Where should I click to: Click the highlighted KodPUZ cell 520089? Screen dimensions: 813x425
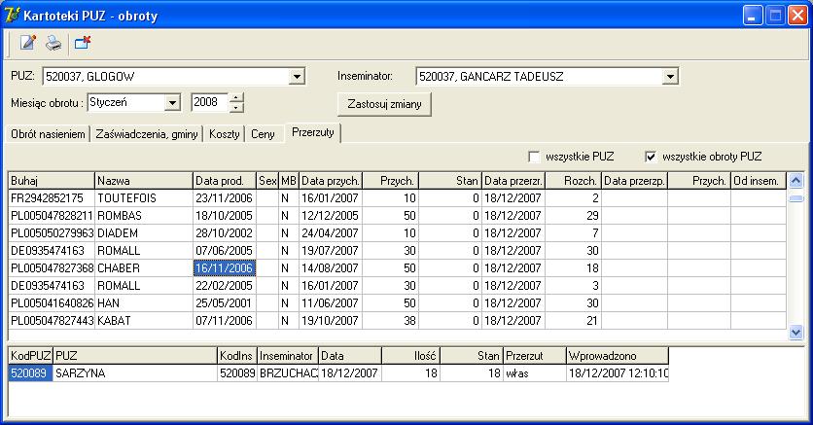point(30,373)
